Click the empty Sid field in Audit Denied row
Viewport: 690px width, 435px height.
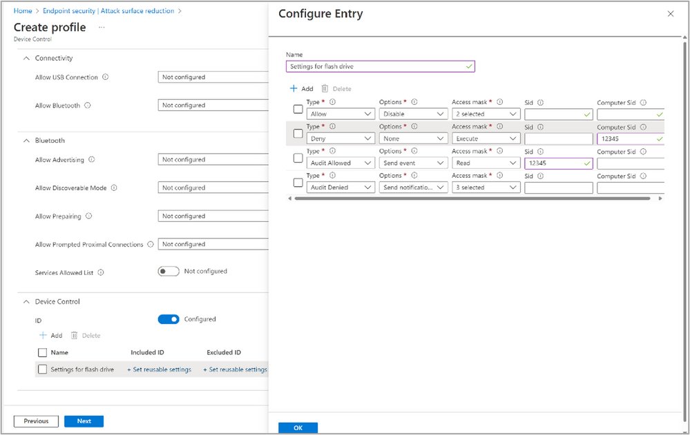tap(559, 188)
